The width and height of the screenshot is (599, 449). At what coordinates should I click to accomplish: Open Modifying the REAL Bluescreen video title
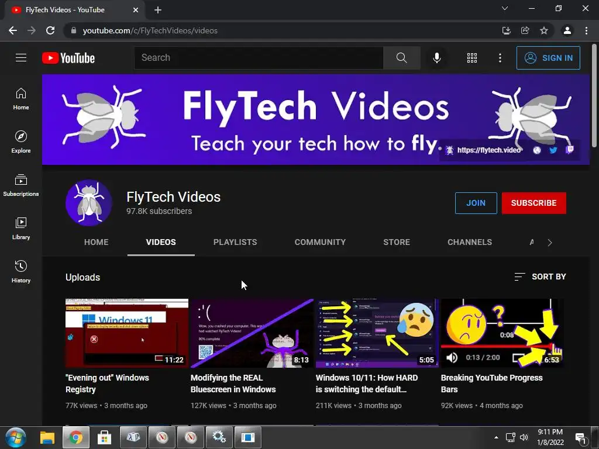233,384
